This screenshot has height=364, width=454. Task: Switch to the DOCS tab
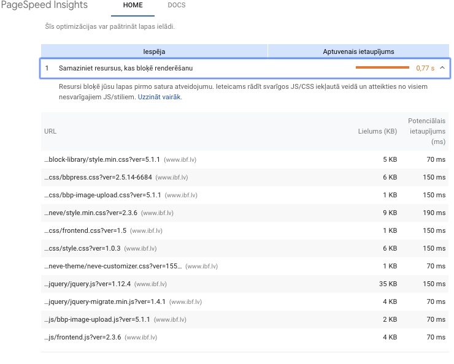click(x=176, y=6)
